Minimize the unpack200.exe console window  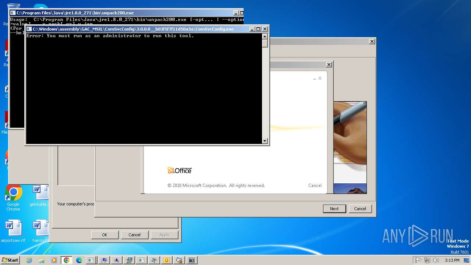[x=236, y=13]
